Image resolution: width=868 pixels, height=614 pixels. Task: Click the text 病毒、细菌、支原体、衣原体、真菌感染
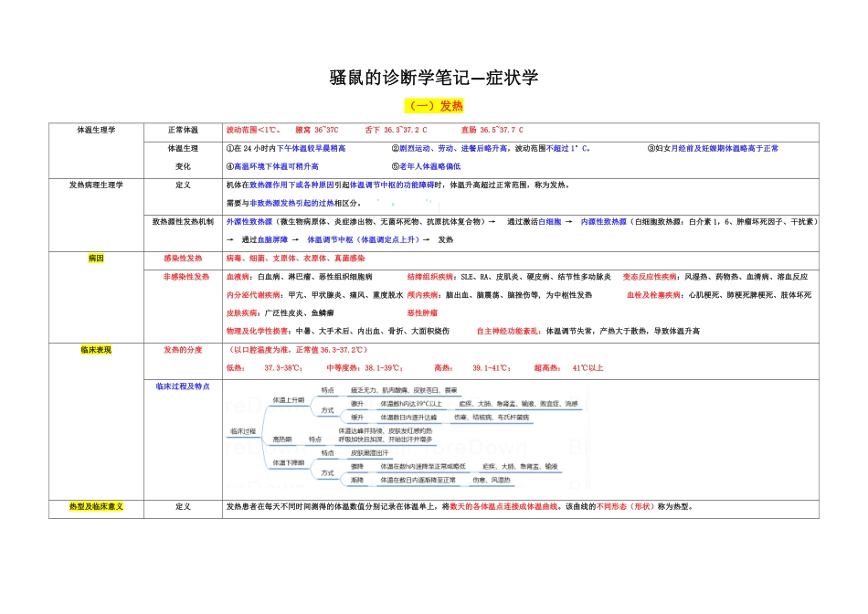point(296,258)
